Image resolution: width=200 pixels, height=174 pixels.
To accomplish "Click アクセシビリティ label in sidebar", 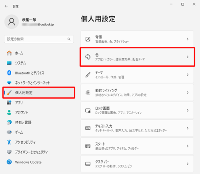I will (25, 142).
